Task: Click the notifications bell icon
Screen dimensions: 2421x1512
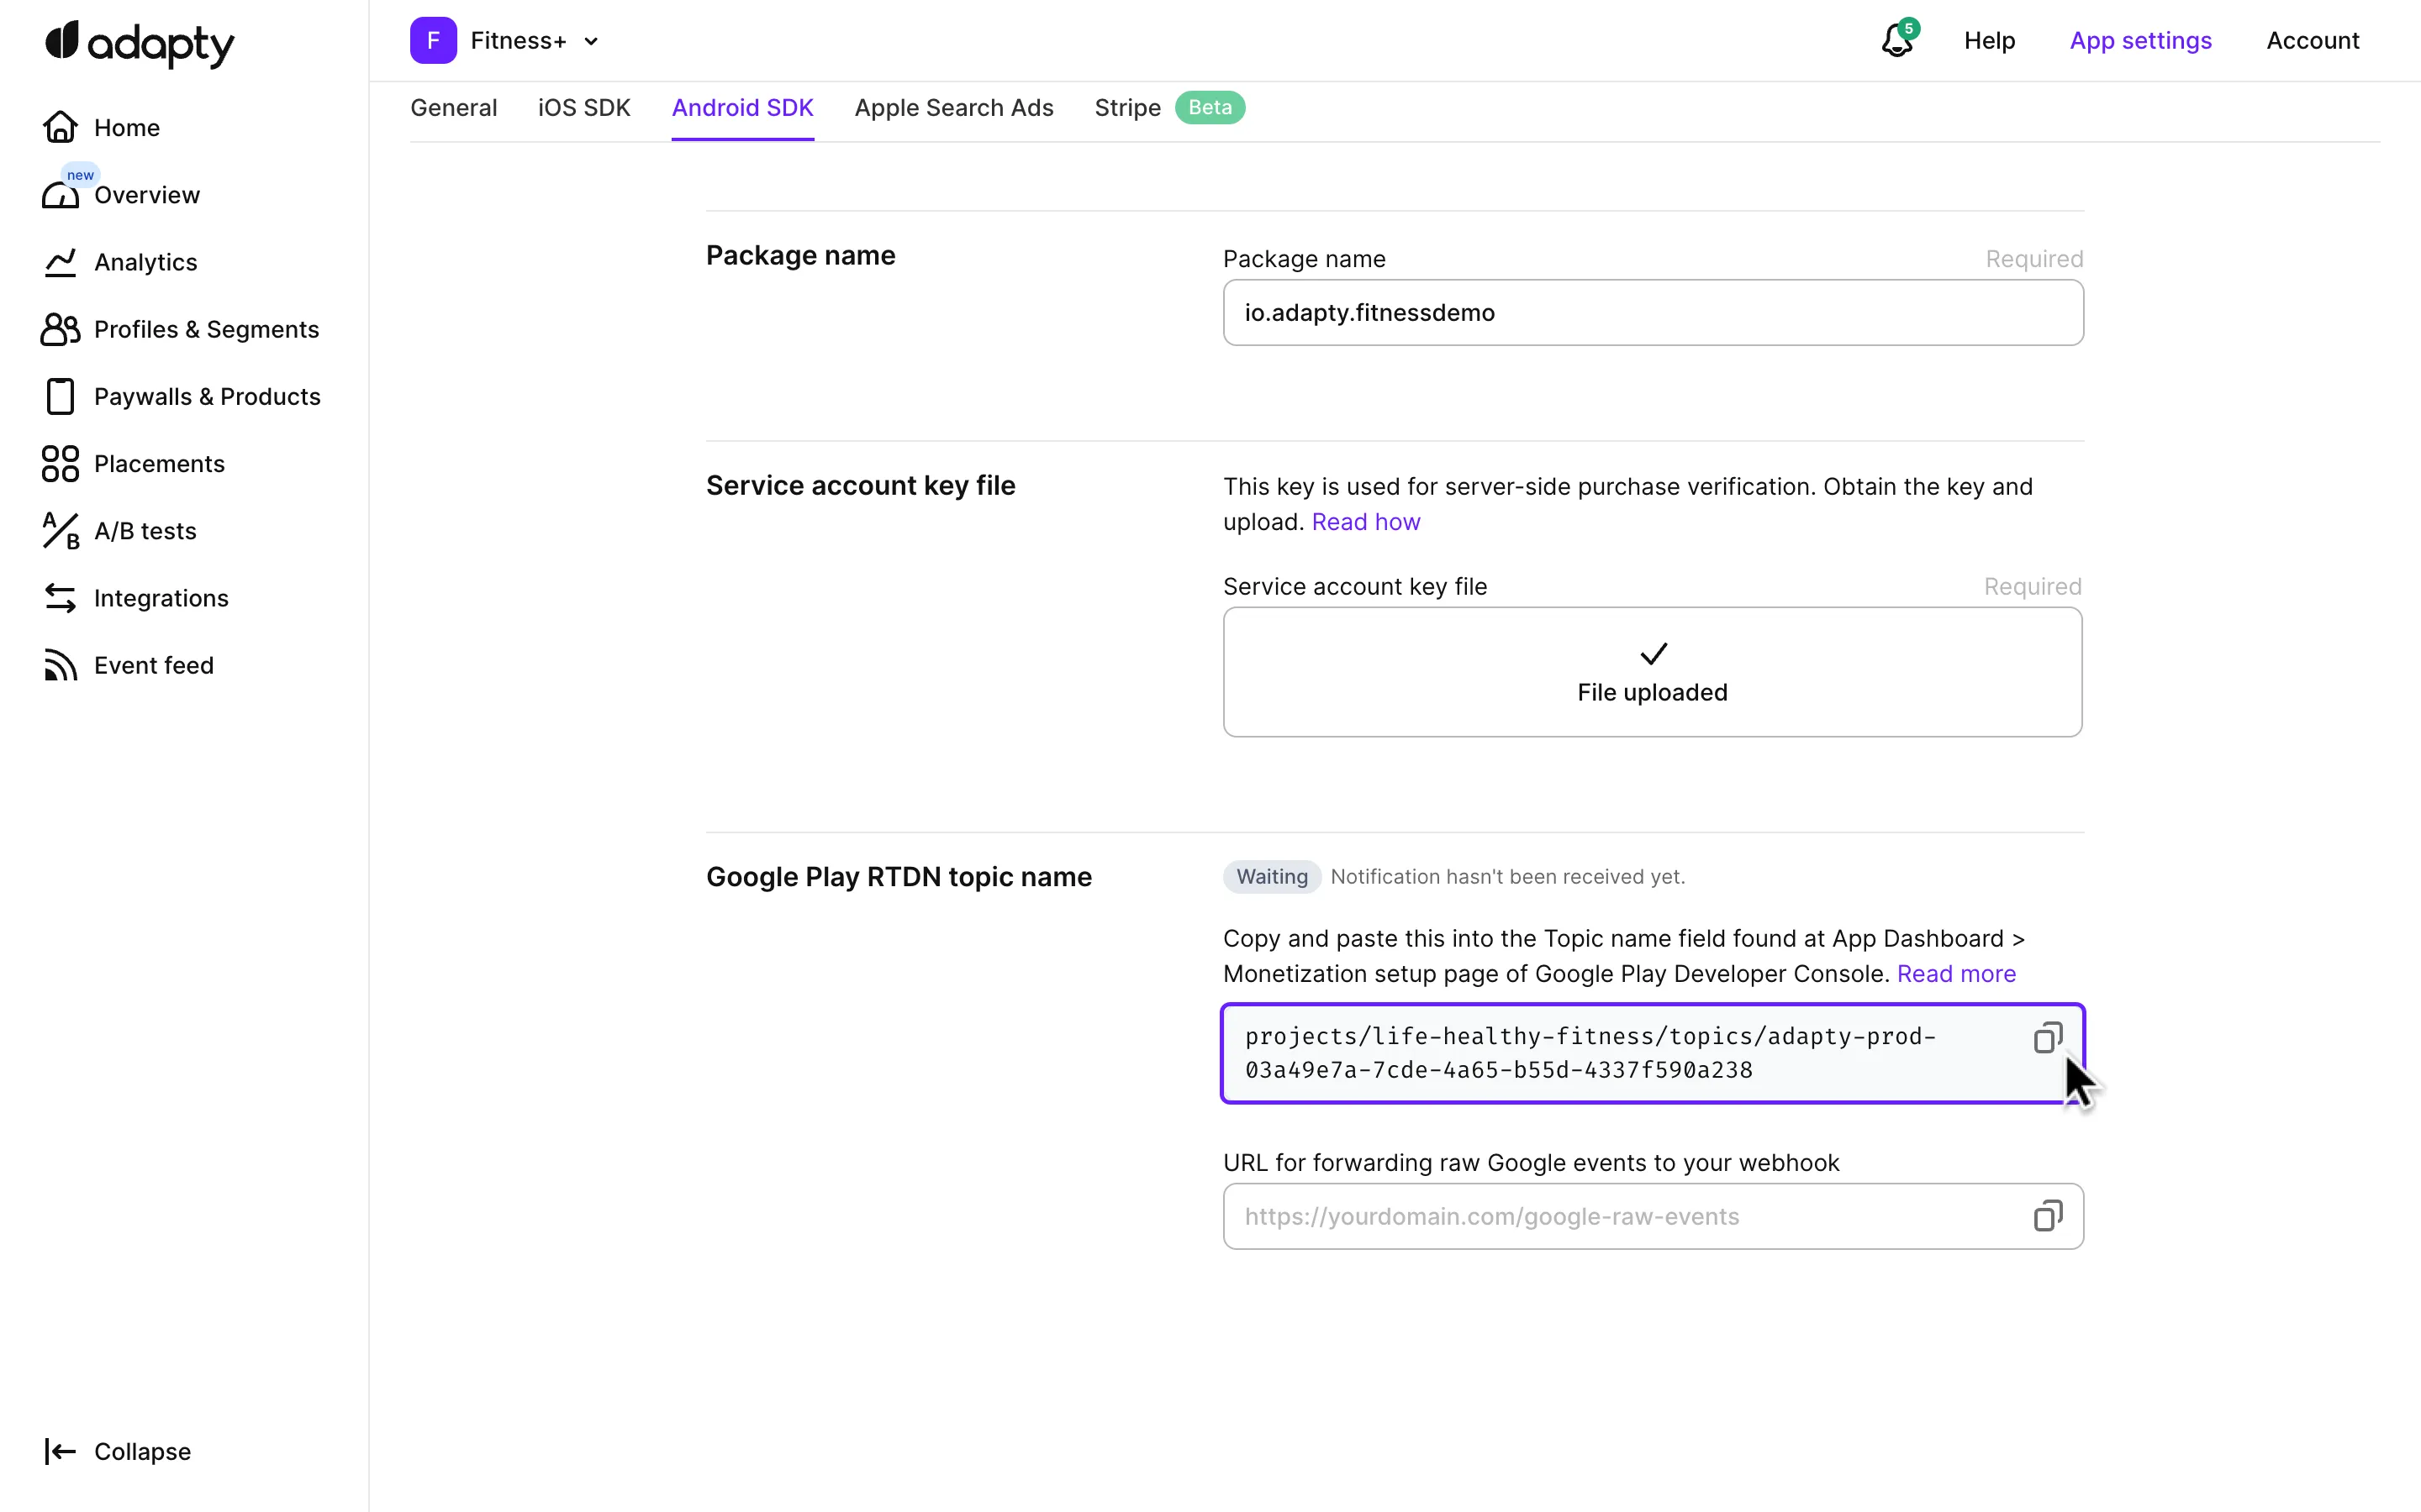Action: (x=1896, y=41)
